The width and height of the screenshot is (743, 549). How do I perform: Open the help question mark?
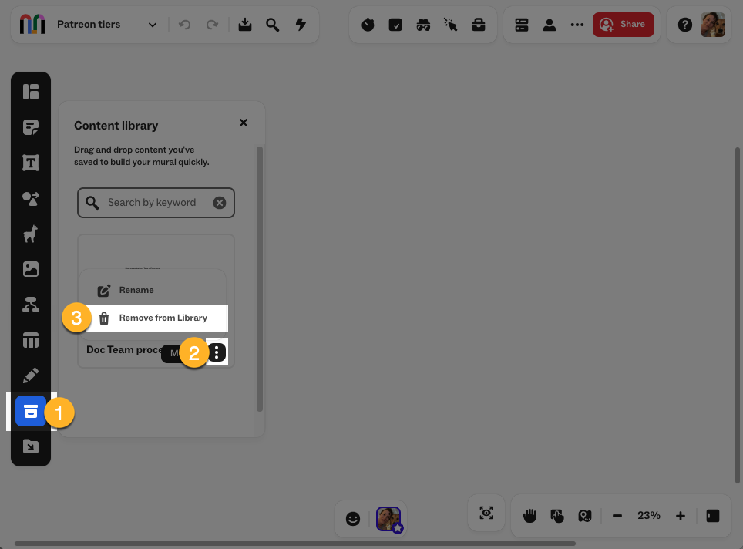[x=684, y=25]
